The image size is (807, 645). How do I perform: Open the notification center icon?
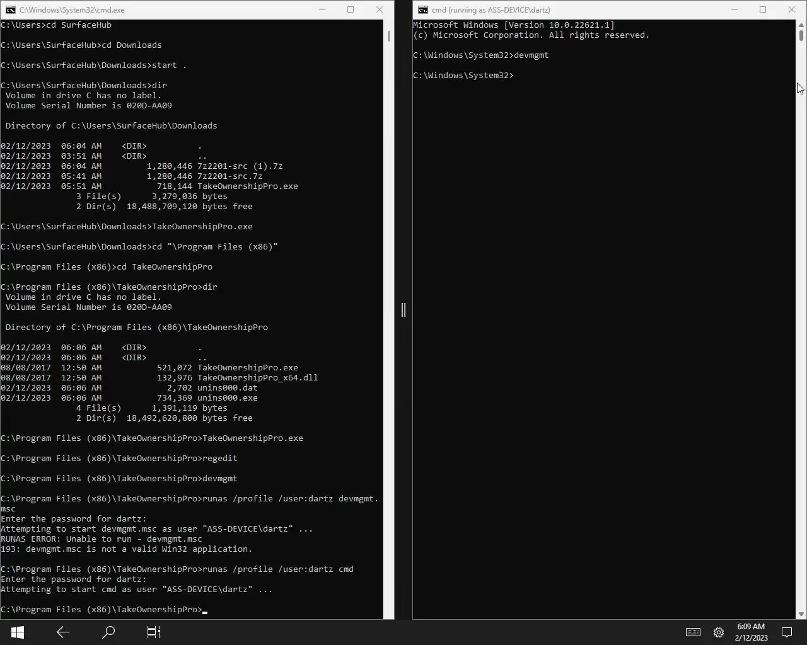(x=787, y=632)
